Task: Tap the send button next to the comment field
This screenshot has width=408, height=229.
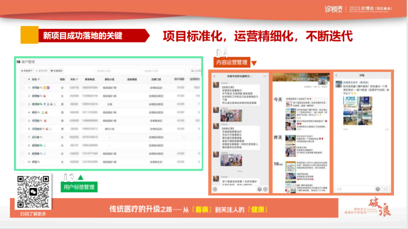Action: [x=386, y=189]
